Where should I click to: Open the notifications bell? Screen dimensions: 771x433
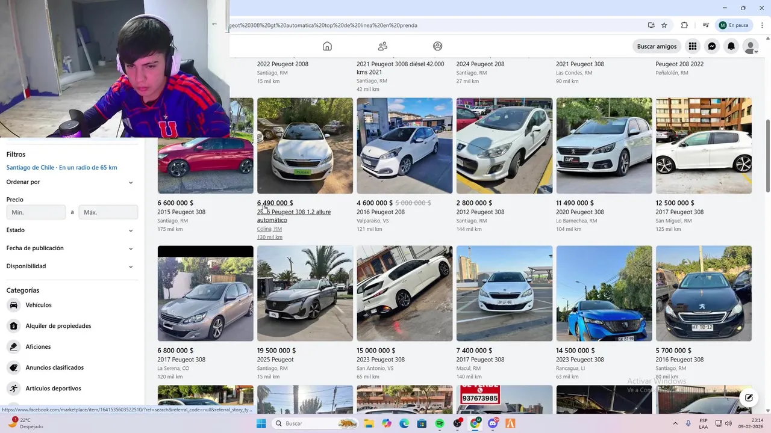click(x=731, y=46)
